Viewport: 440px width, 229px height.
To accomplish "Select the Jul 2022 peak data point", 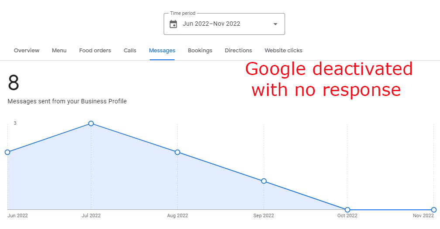I will [91, 123].
